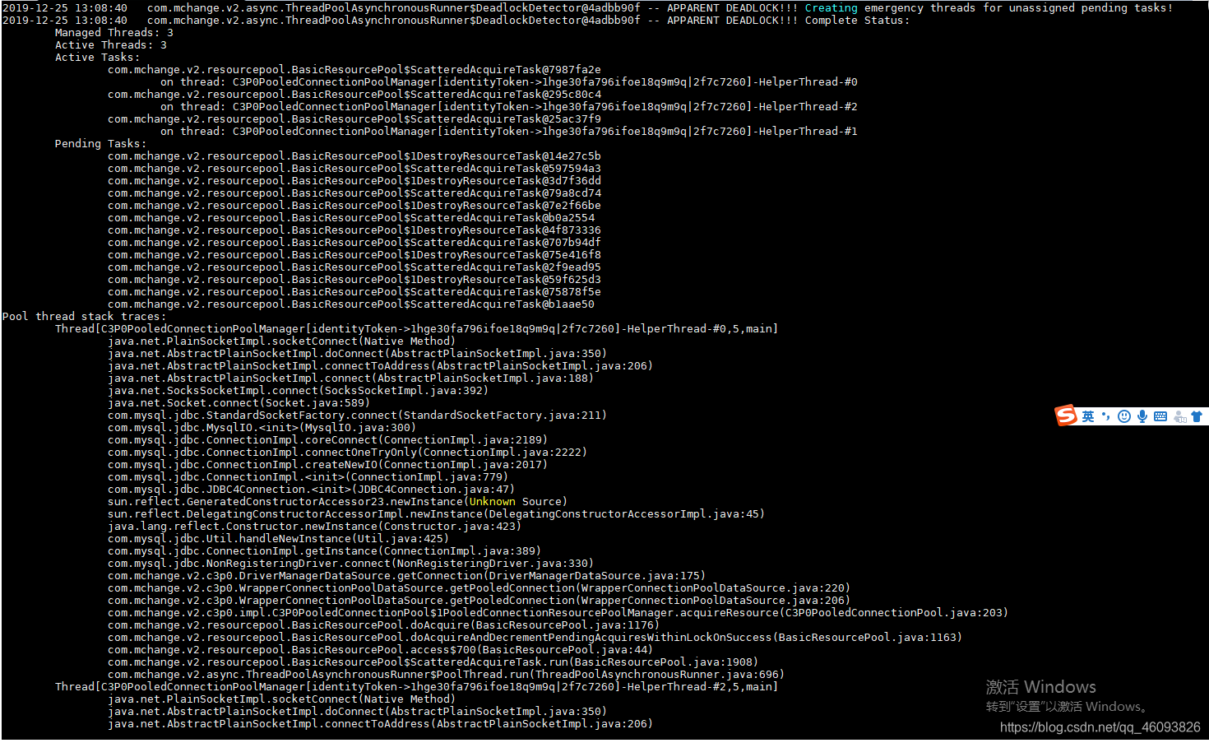Click the MysqlIO.<init> stack frame
The width and height of the screenshot is (1209, 743).
pyautogui.click(x=262, y=428)
